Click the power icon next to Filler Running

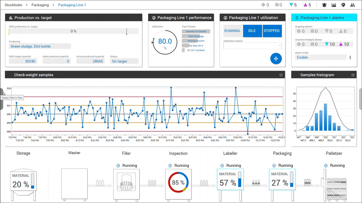point(118,165)
